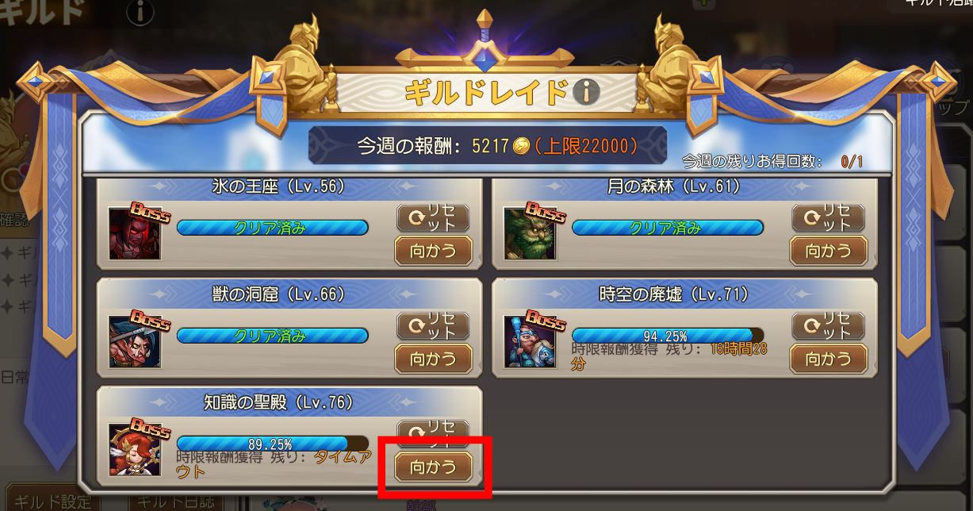
Task: Click the 89.25% progress bar
Action: (273, 444)
